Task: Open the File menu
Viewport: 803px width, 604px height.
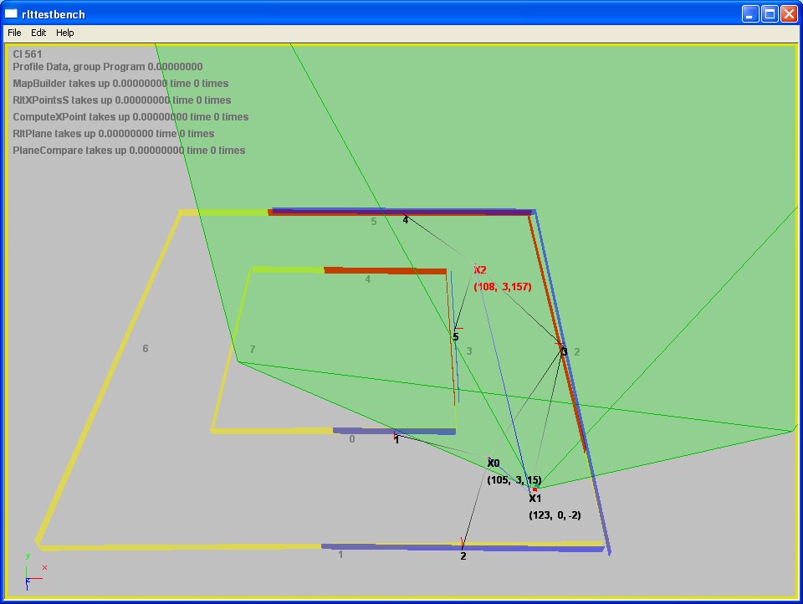Action: coord(14,33)
